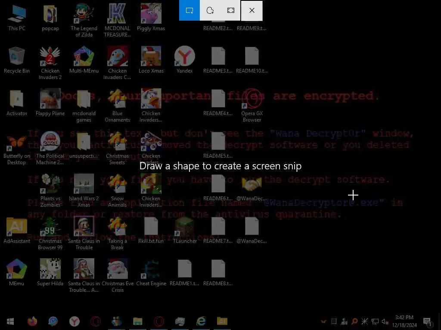Select the Flappy Plane shortcut
Image resolution: width=441 pixels, height=330 pixels.
pyautogui.click(x=50, y=103)
